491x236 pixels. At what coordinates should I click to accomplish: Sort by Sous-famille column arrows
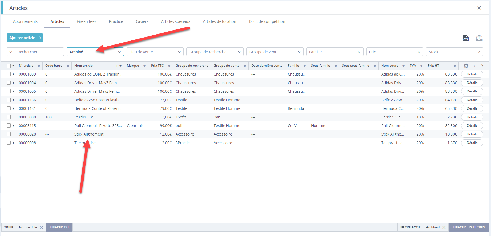point(336,66)
